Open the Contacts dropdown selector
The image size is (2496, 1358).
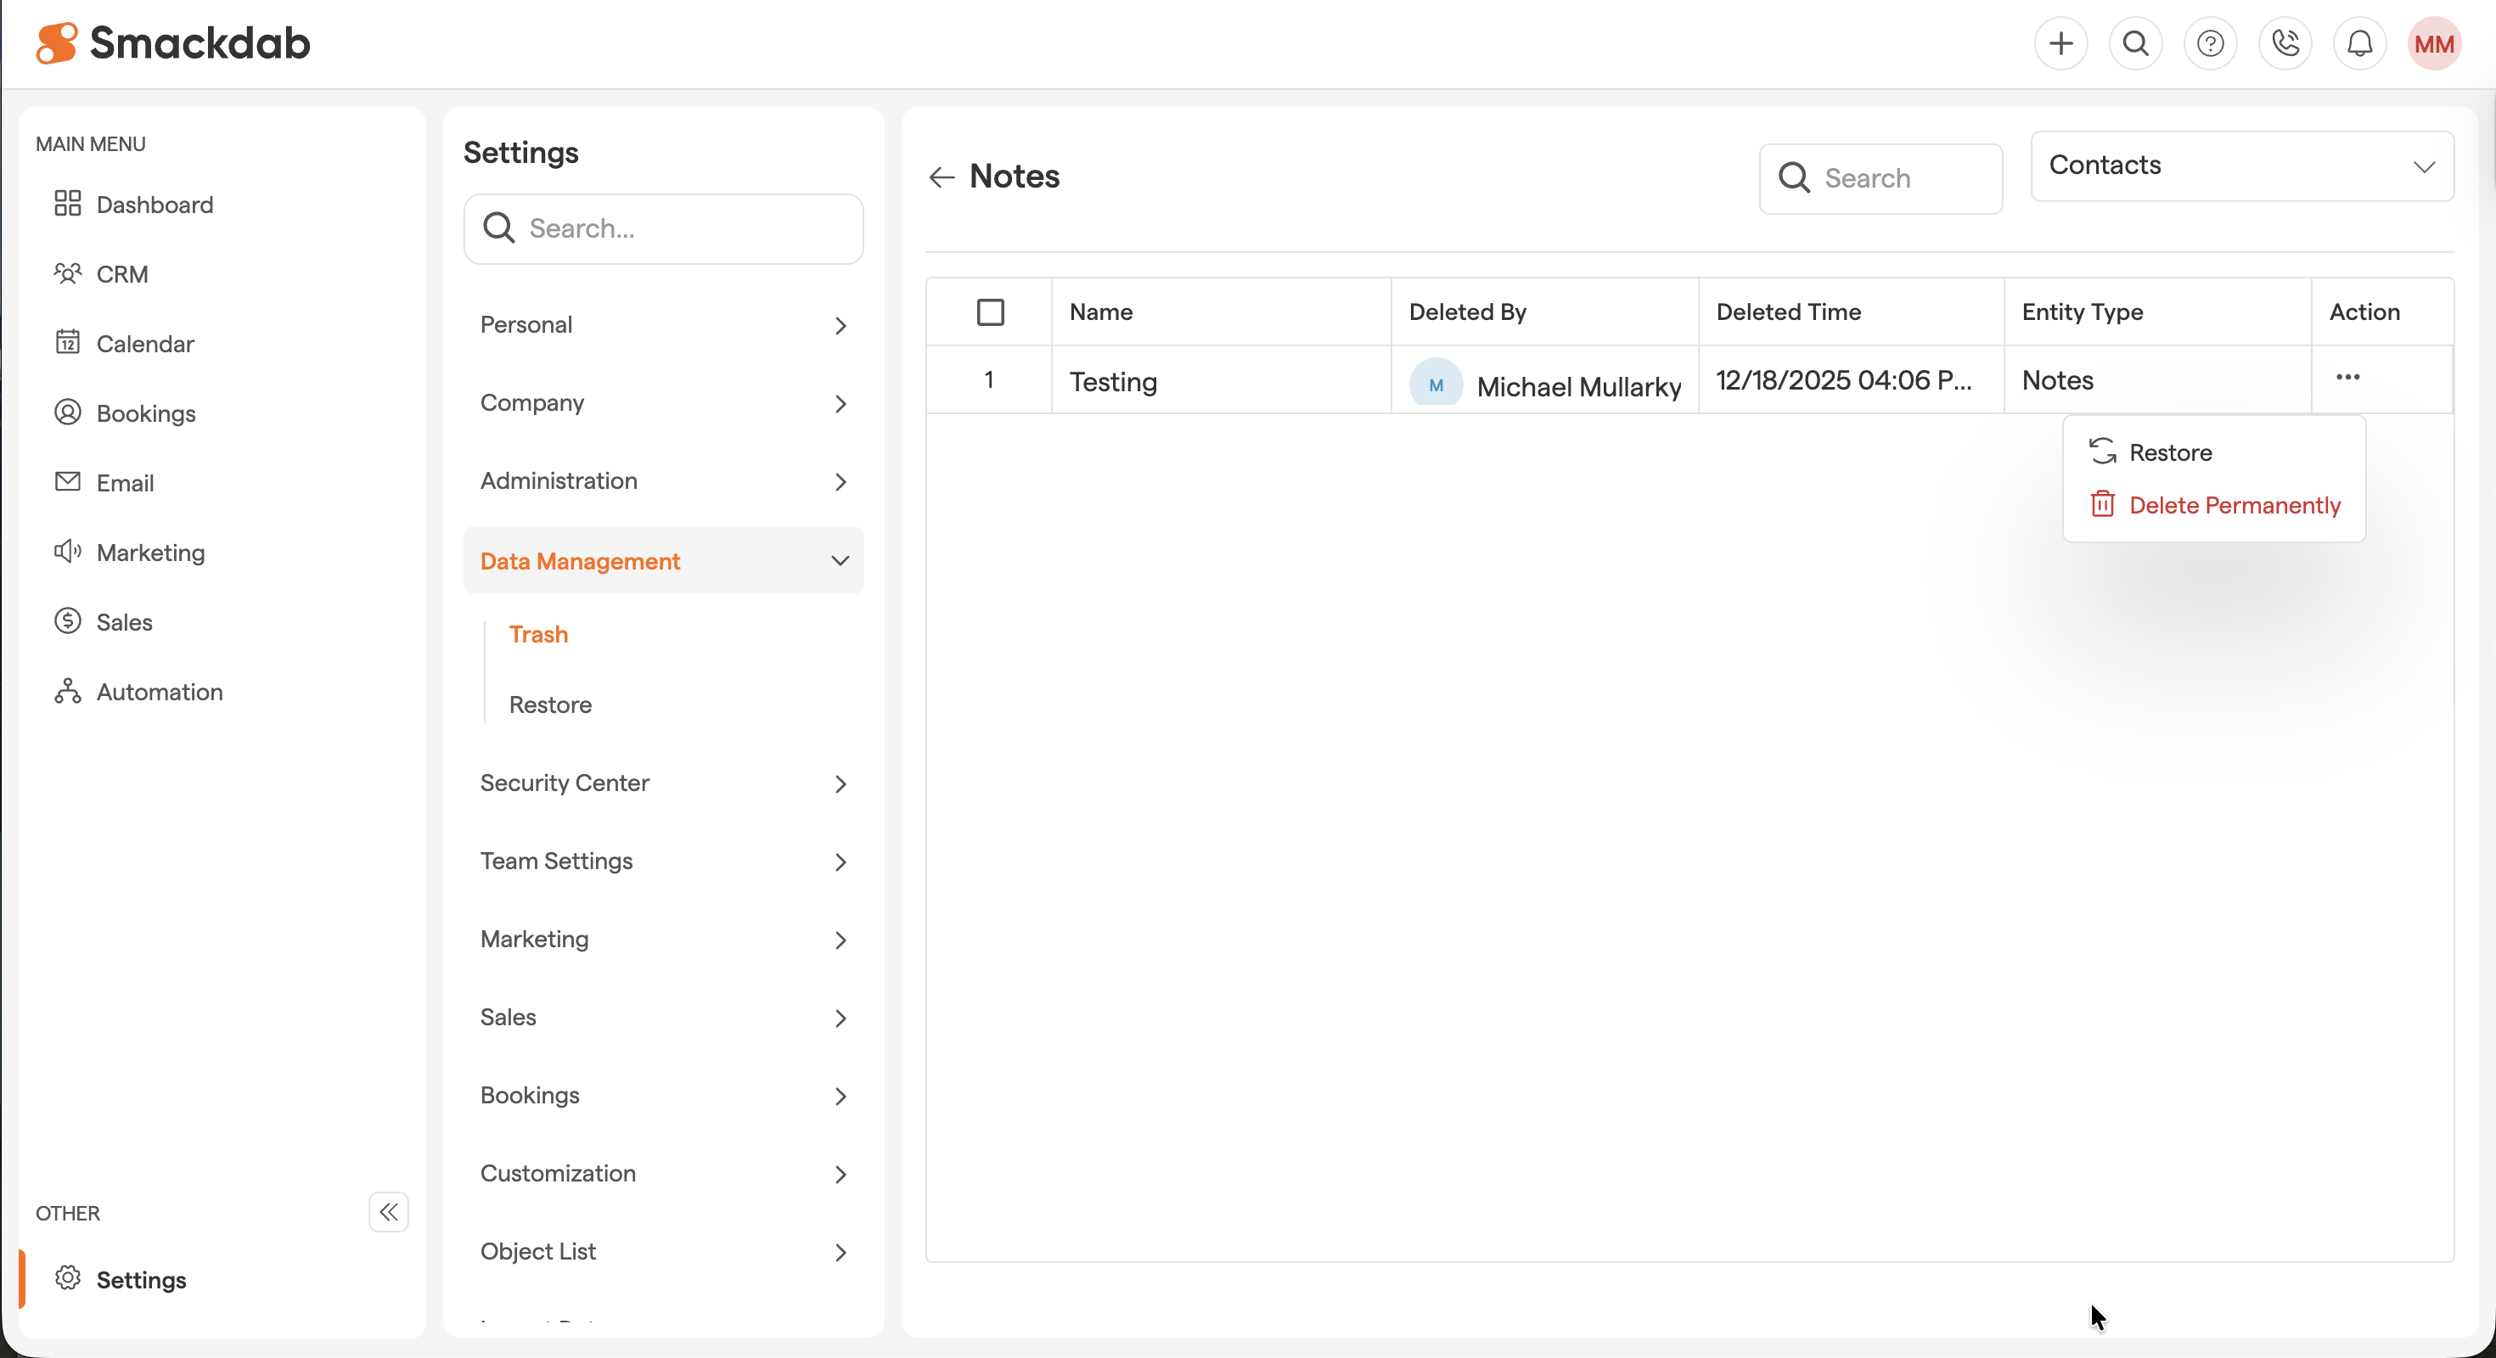2241,166
